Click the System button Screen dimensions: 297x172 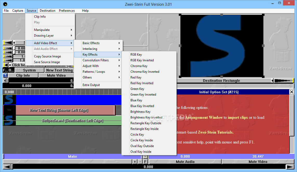pos(29,70)
